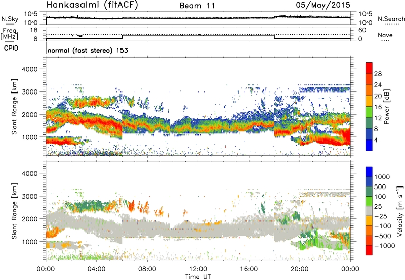Click the '04:00' time tick label
The image size is (405, 280).
pos(96,269)
